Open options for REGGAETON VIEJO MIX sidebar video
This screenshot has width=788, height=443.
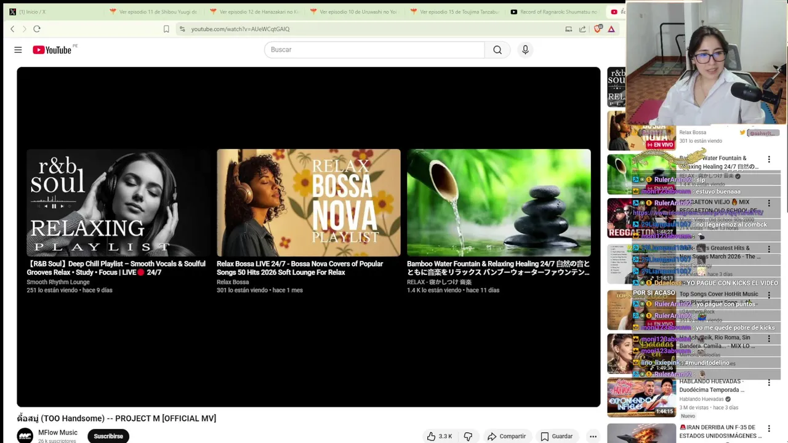tap(768, 203)
